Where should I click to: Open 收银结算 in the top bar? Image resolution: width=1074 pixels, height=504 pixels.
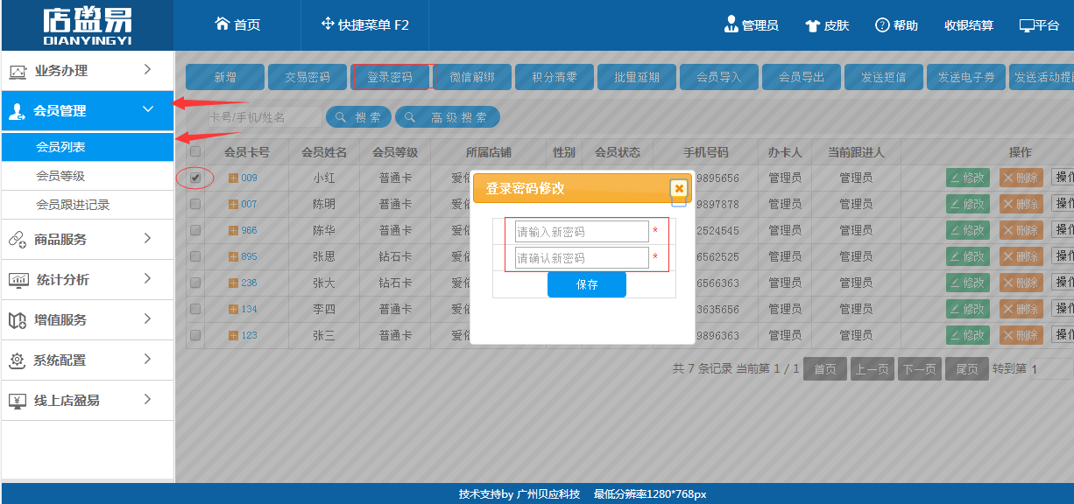[x=969, y=25]
